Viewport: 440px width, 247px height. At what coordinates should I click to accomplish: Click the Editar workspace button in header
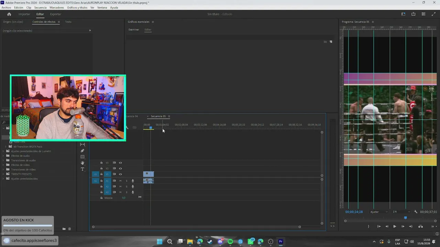click(40, 14)
